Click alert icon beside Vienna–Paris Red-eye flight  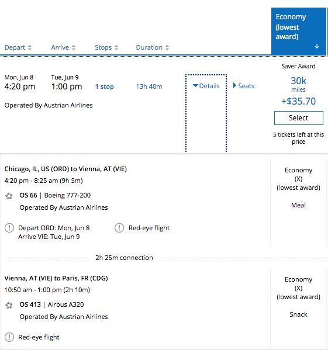(9, 337)
